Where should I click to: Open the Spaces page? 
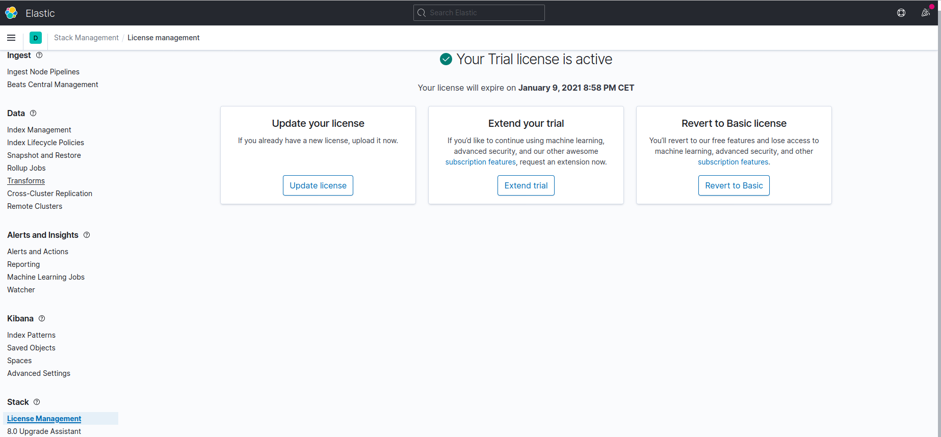point(19,361)
